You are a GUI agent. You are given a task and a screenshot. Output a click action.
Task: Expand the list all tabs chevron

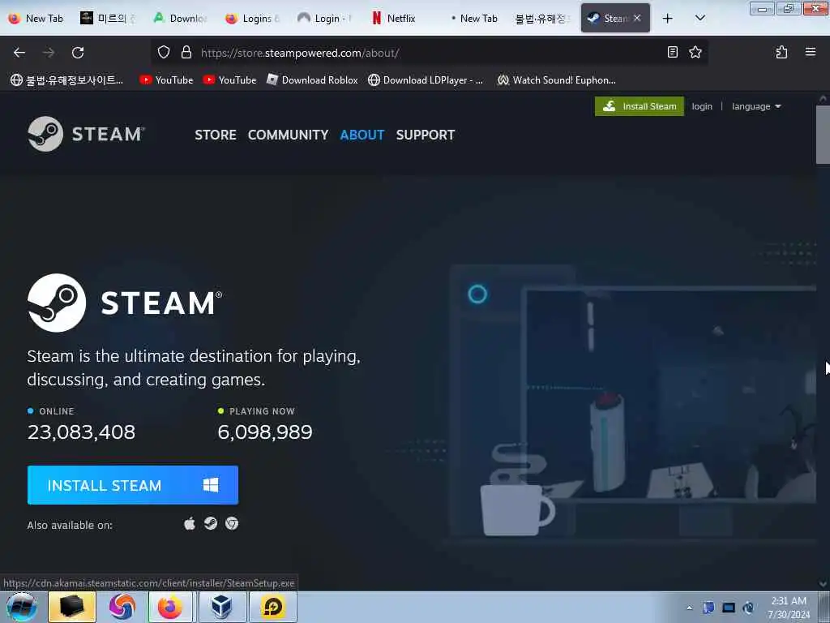(x=700, y=18)
